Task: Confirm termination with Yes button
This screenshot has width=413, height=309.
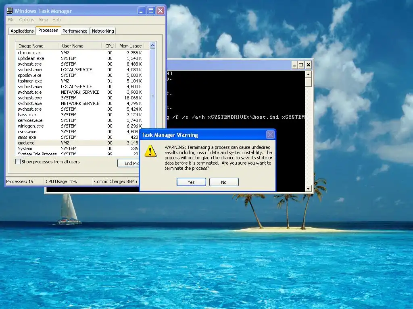Action: pos(191,182)
